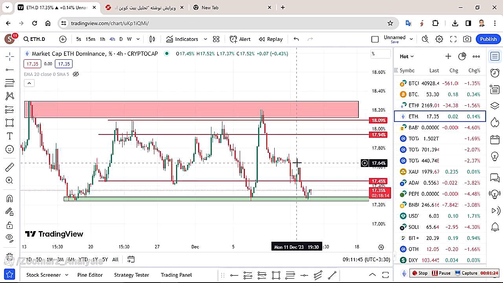This screenshot has width=503, height=283.
Task: Open the watchlist panel icon
Action: 495,57
